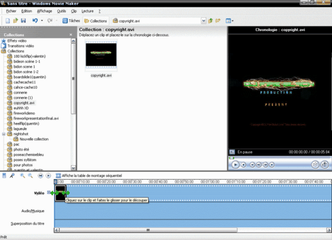
Task: Open the Edition menu
Action: click(x=27, y=11)
